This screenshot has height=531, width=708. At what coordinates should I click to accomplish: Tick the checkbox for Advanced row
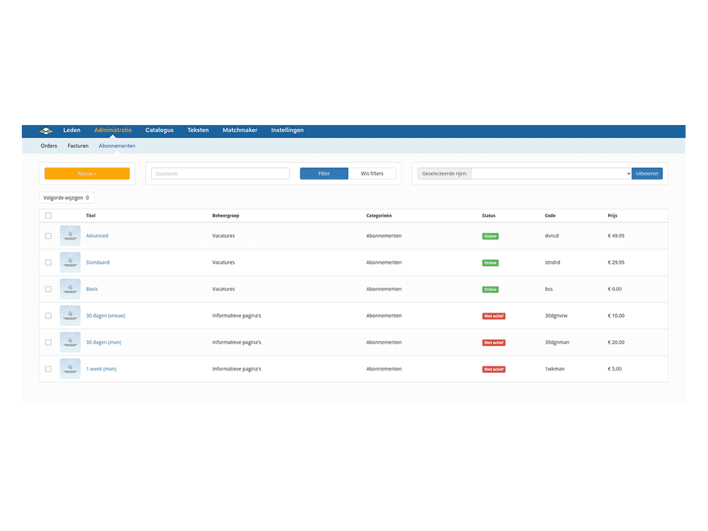(48, 236)
